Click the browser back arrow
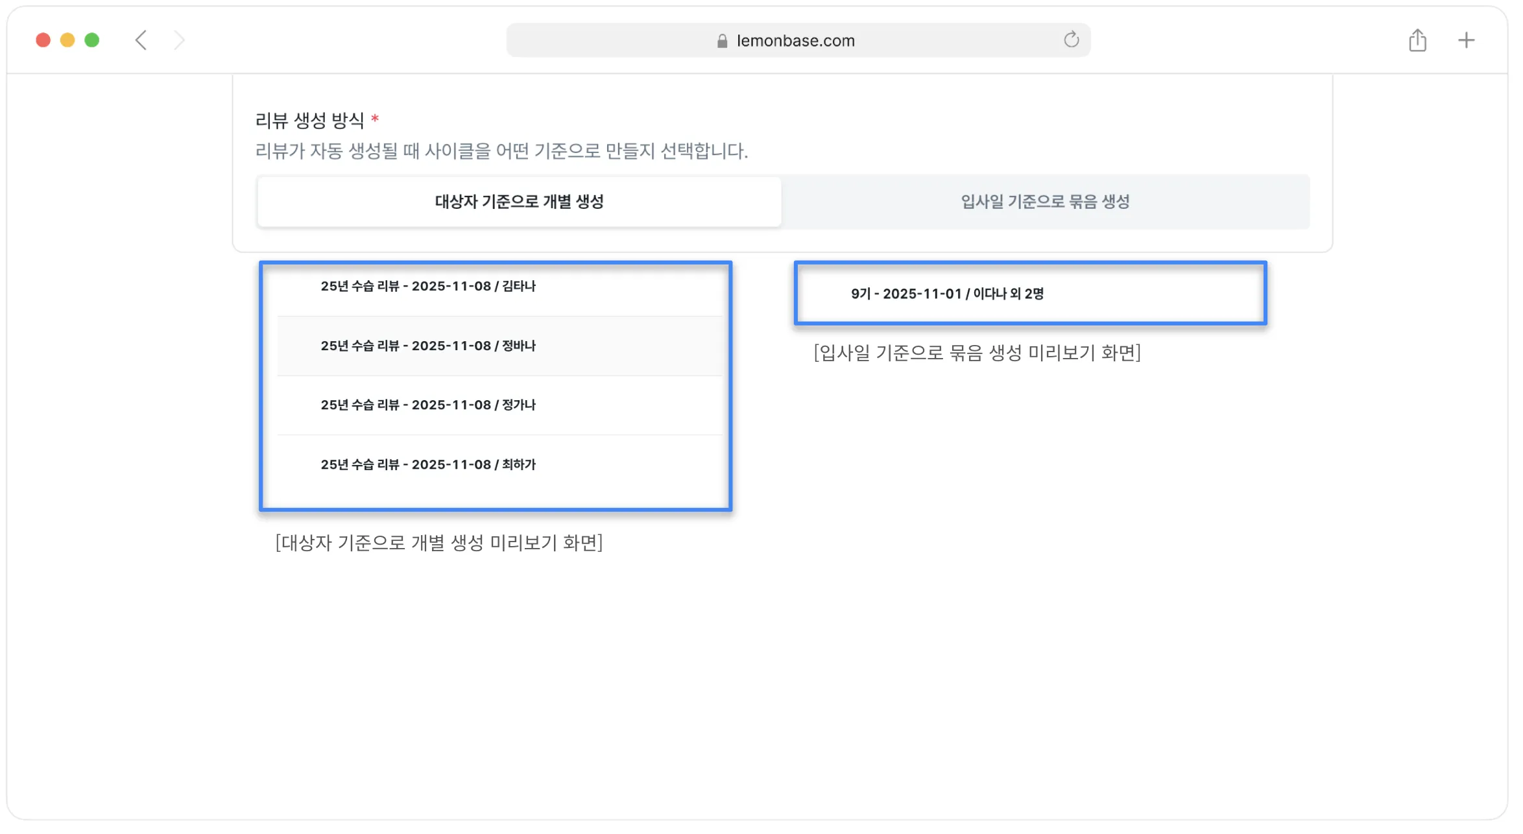Screen dimensions: 1523x834 (141, 40)
